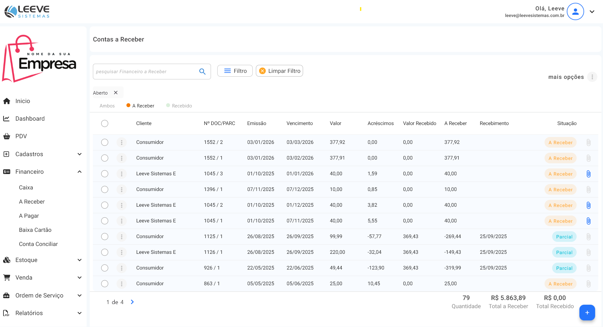Open attachment clip for document 1045 / 1
Image resolution: width=603 pixels, height=327 pixels.
point(588,221)
